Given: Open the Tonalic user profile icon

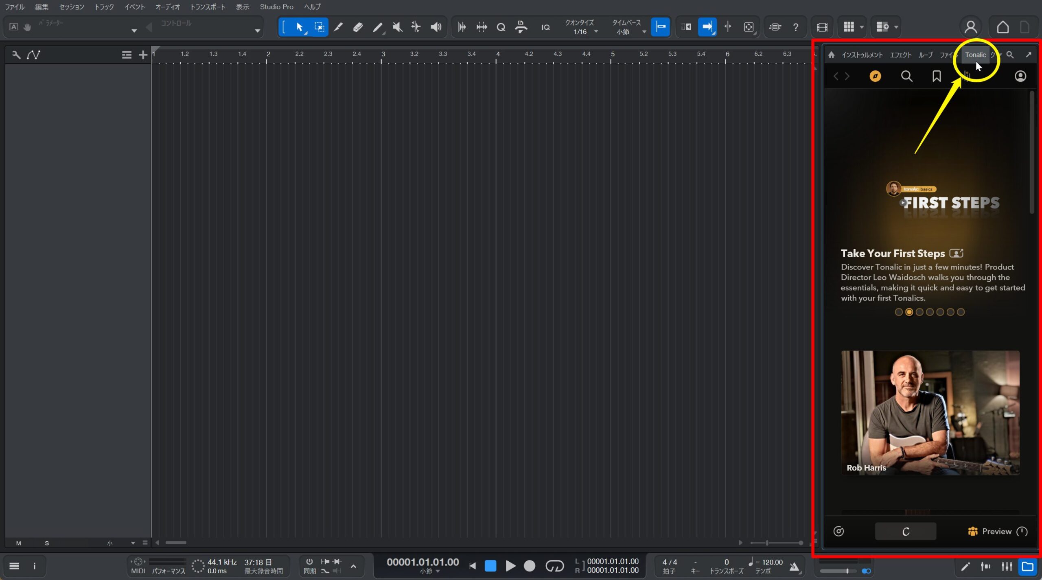Looking at the screenshot, I should click(1020, 76).
